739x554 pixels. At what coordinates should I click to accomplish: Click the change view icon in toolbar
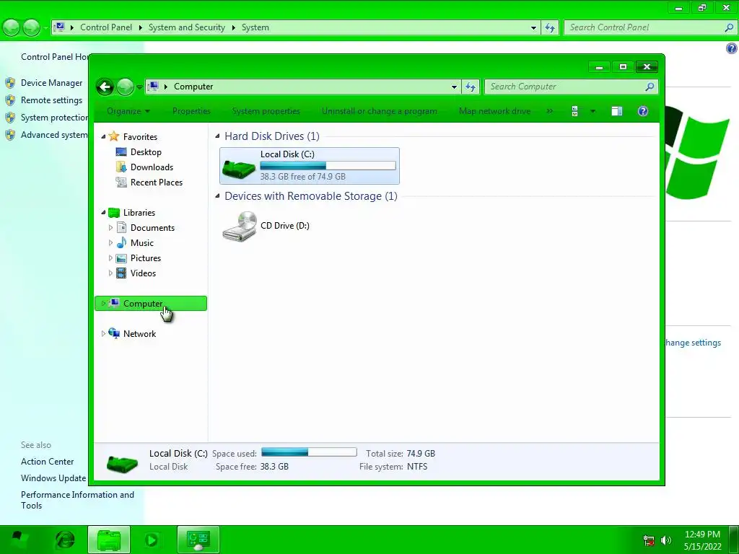pyautogui.click(x=574, y=111)
